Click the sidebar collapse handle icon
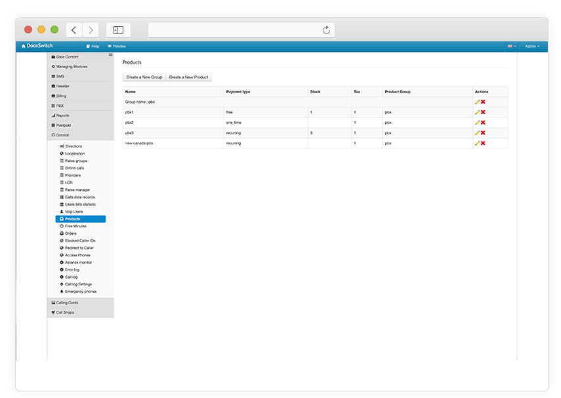561x398 pixels. pos(110,55)
